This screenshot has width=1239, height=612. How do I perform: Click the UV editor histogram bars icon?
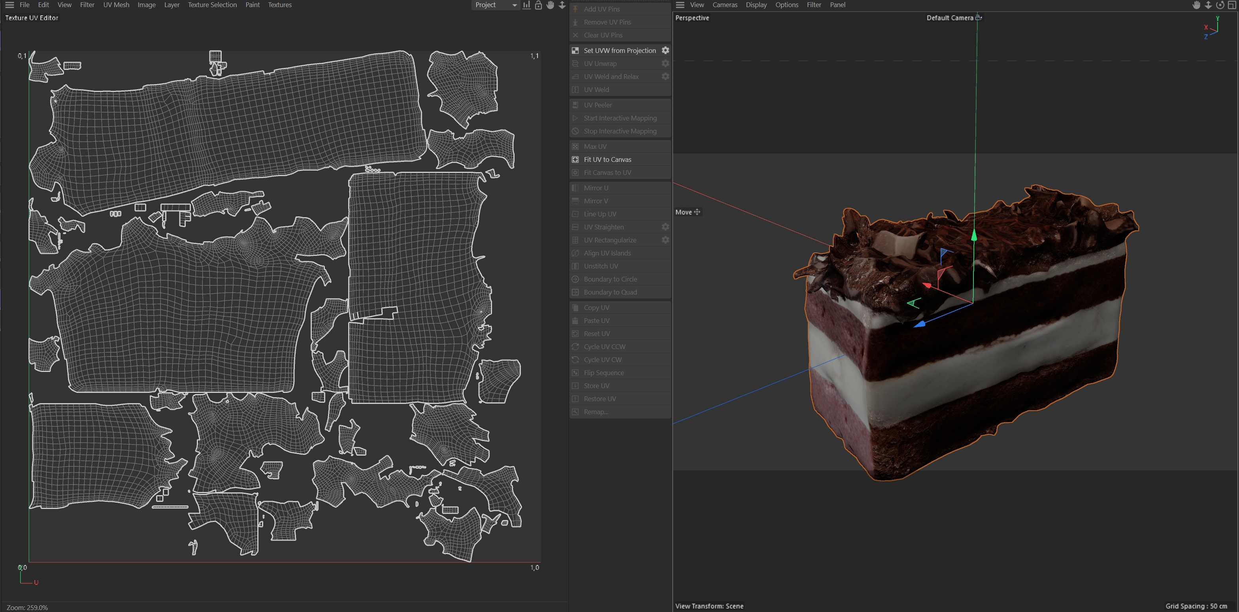tap(527, 5)
